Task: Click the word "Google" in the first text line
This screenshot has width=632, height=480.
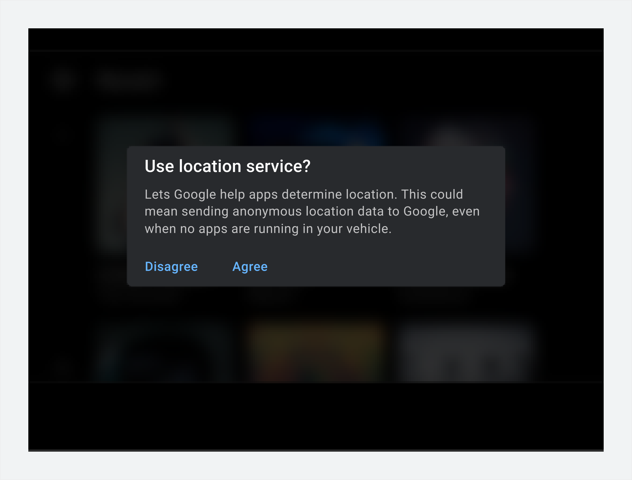Action: tap(195, 195)
